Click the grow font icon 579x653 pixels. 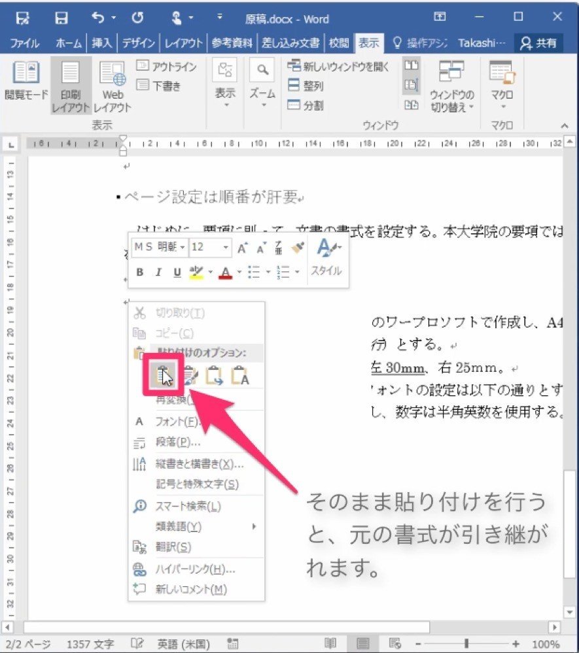243,248
